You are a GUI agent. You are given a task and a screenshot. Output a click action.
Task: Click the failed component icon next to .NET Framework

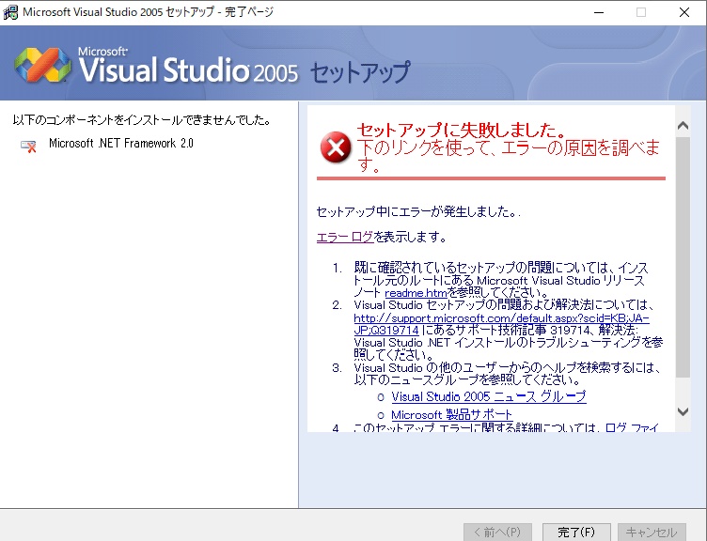(28, 146)
